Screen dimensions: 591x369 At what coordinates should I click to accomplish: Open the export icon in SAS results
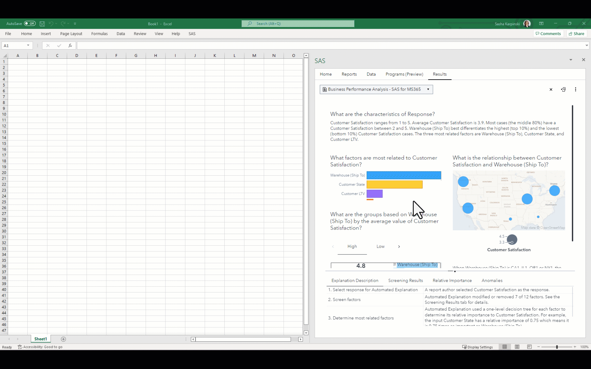click(x=563, y=90)
